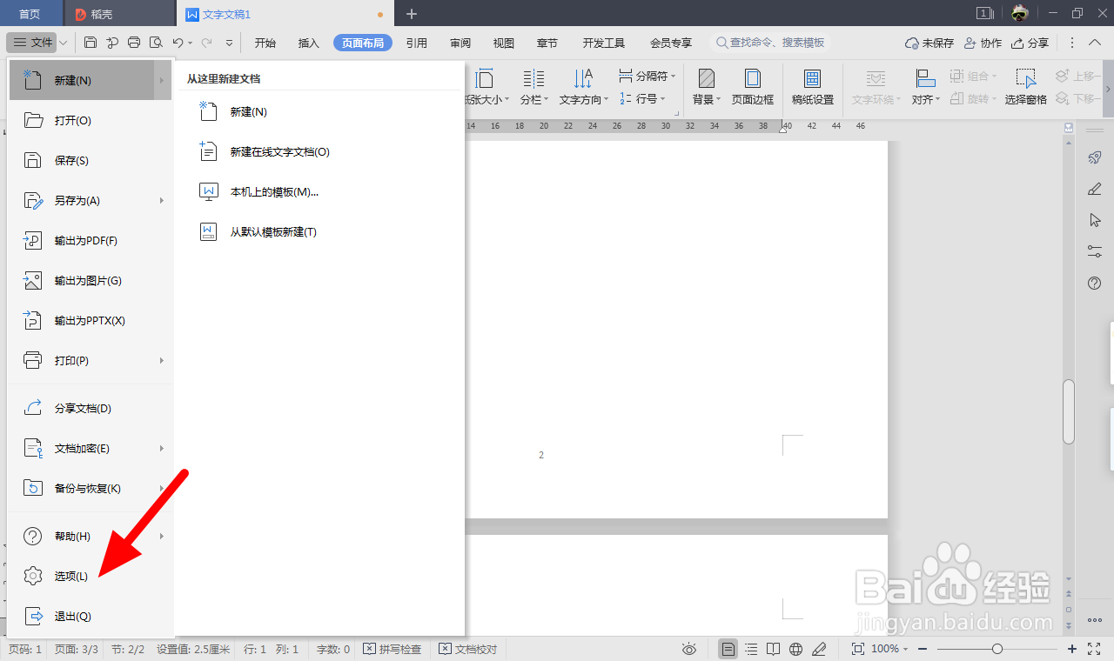This screenshot has height=661, width=1114.
Task: Click the Save icon in quick access toolbar
Action: click(91, 43)
